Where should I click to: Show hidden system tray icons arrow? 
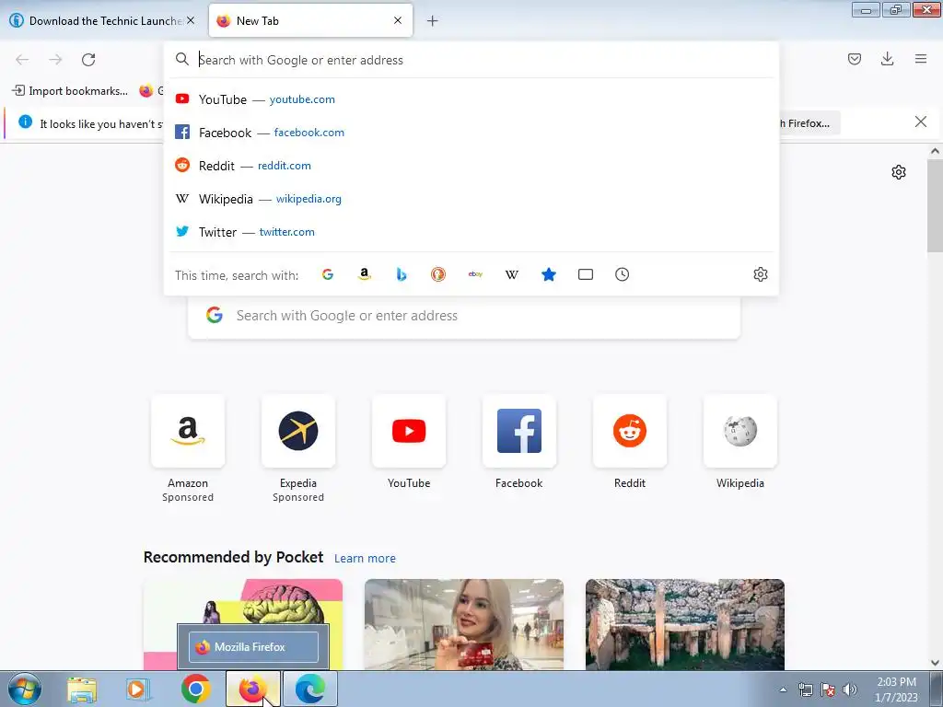[783, 690]
